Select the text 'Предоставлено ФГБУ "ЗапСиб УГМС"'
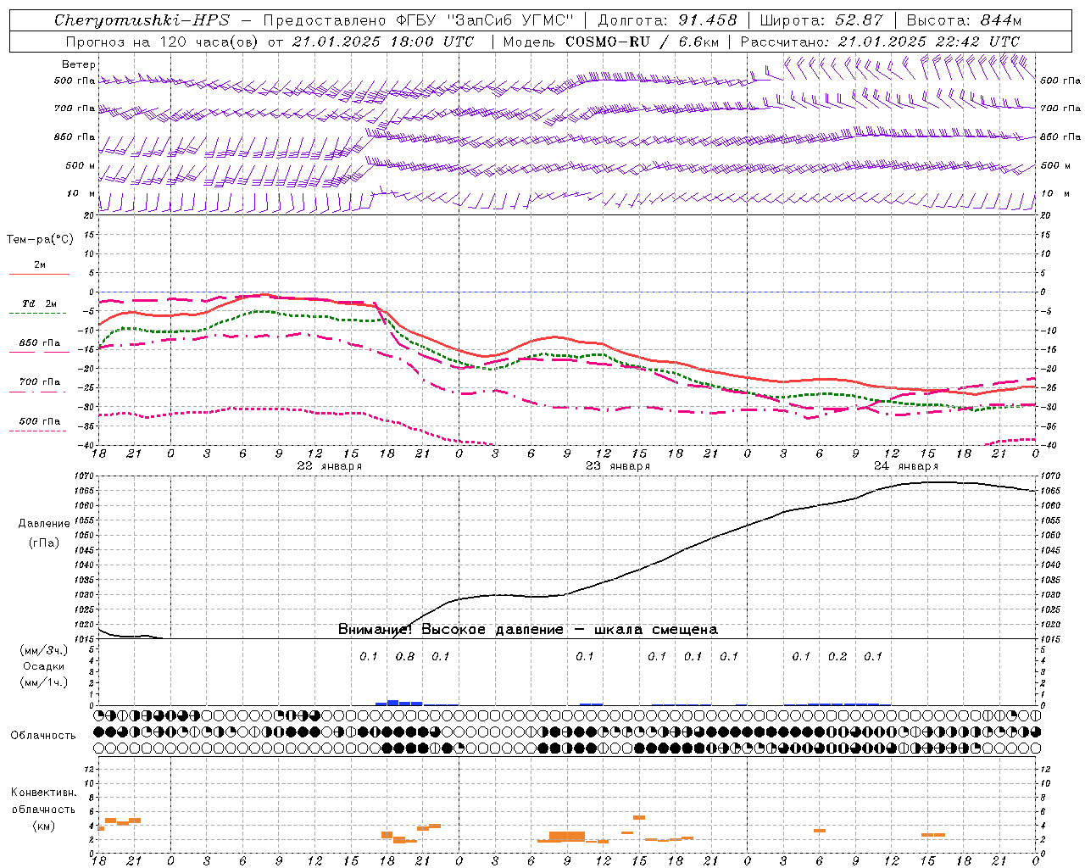1085x868 pixels. 419,20
